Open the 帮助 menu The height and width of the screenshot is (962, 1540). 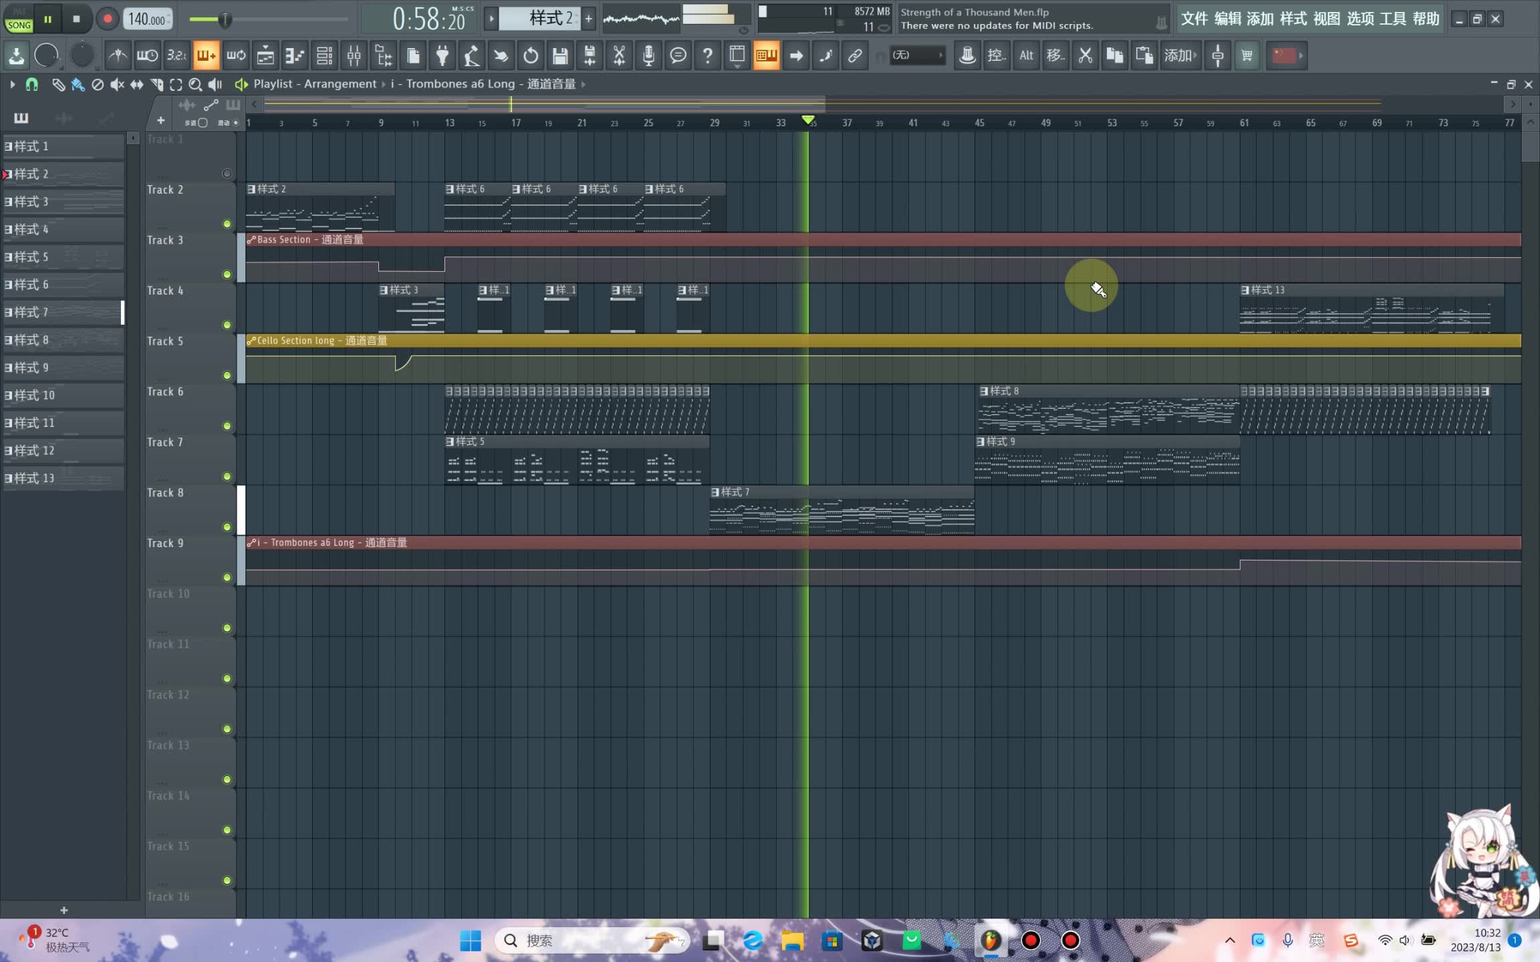point(1426,19)
